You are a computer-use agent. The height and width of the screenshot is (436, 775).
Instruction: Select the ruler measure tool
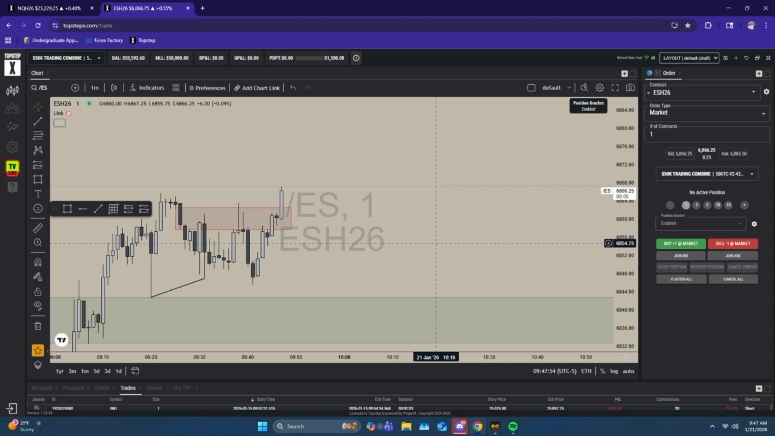(38, 228)
